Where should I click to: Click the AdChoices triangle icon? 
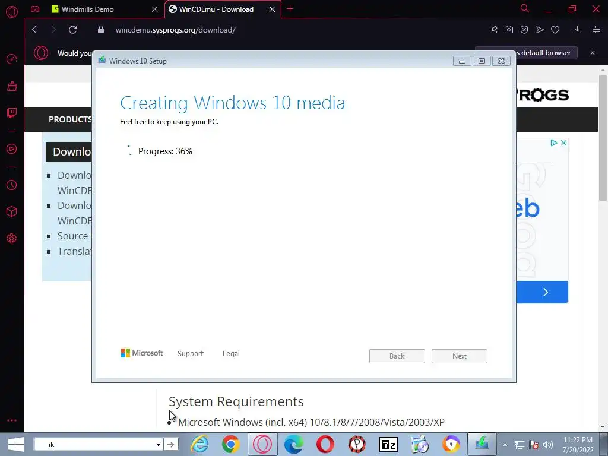pyautogui.click(x=554, y=142)
